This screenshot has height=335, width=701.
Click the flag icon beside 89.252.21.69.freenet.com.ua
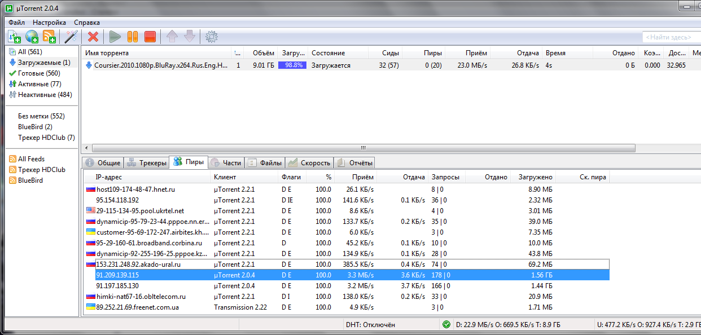(x=90, y=307)
